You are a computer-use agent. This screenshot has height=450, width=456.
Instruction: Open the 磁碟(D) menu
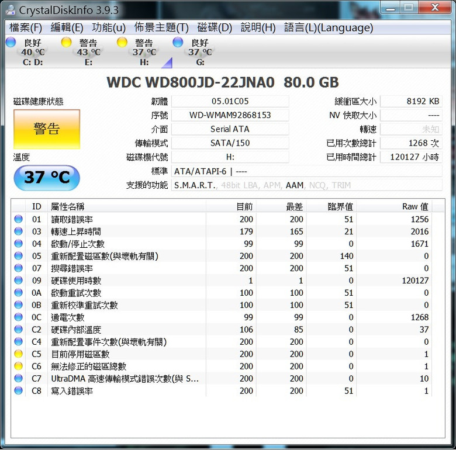click(x=215, y=27)
